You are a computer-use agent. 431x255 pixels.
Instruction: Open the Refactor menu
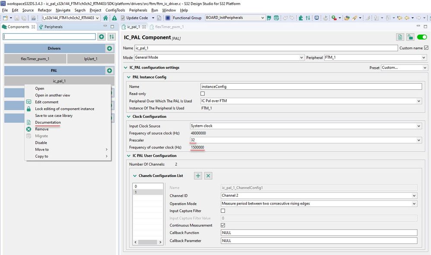point(44,10)
